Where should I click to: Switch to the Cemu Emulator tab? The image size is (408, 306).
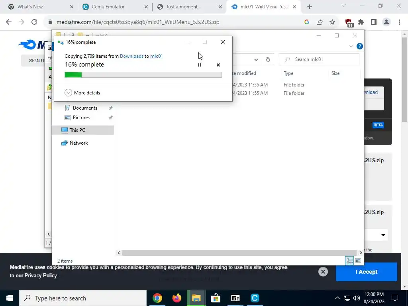pos(115,7)
